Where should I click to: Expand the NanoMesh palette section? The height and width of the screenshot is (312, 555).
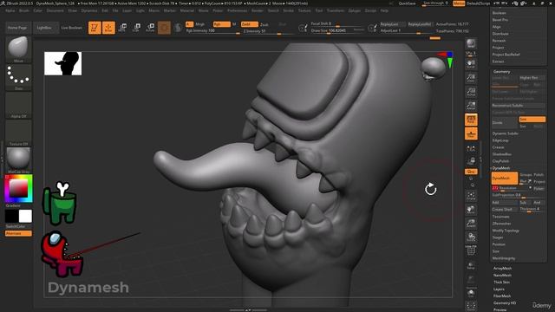coord(502,276)
